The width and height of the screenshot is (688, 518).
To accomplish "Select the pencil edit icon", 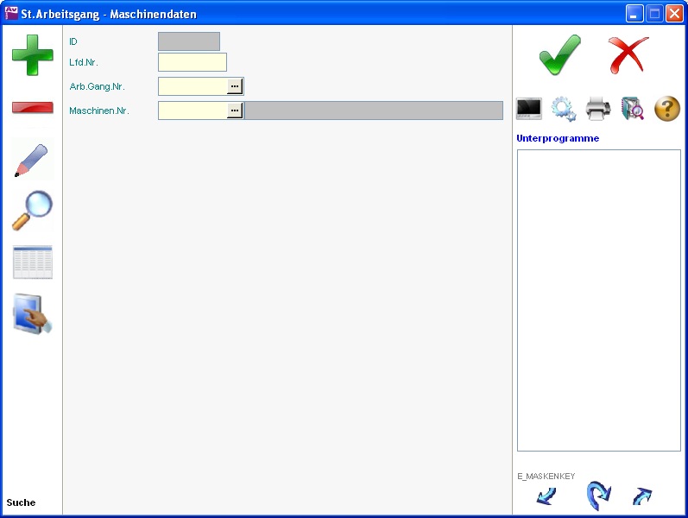I will coord(32,161).
